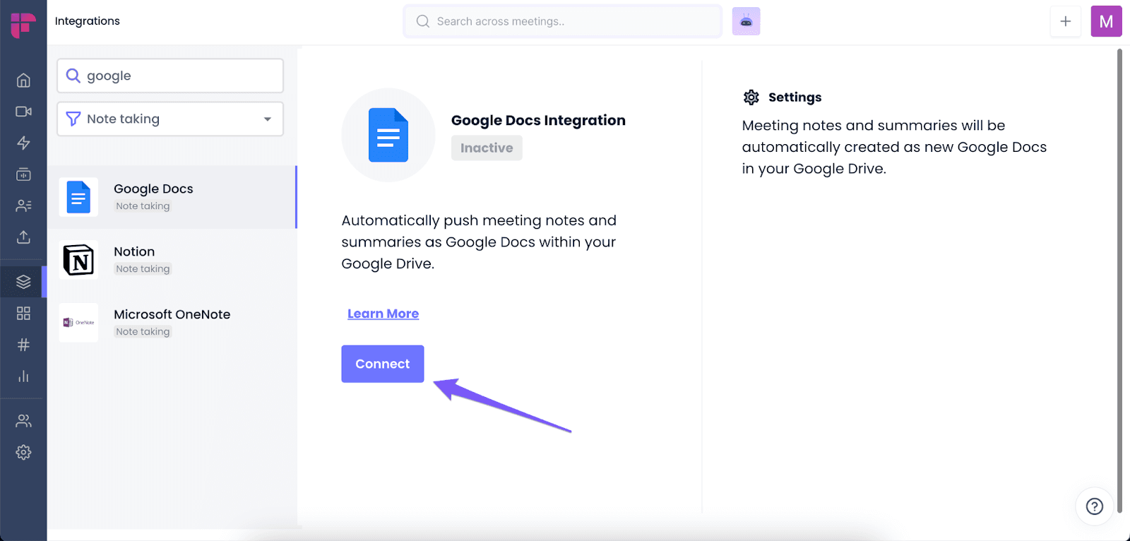Open Settings gear in sidebar

pos(23,452)
